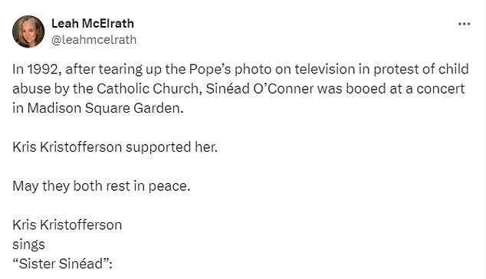Viewport: 486px width, 279px height.
Task: Click the line "May they both rest in peace."
Action: tap(101, 186)
